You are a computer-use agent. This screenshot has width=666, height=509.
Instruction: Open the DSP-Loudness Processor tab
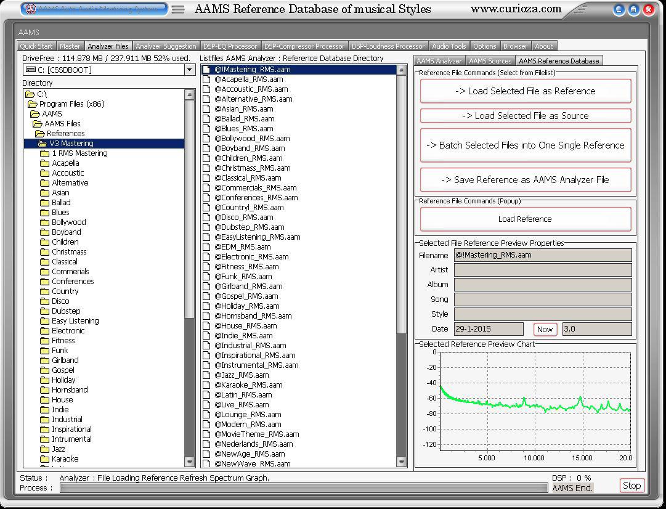[x=388, y=46]
